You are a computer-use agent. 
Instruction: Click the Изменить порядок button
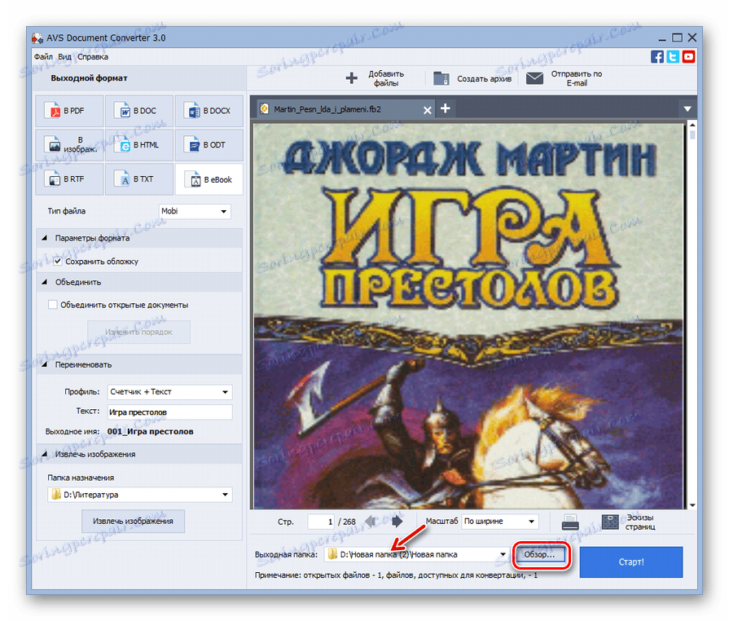click(138, 333)
